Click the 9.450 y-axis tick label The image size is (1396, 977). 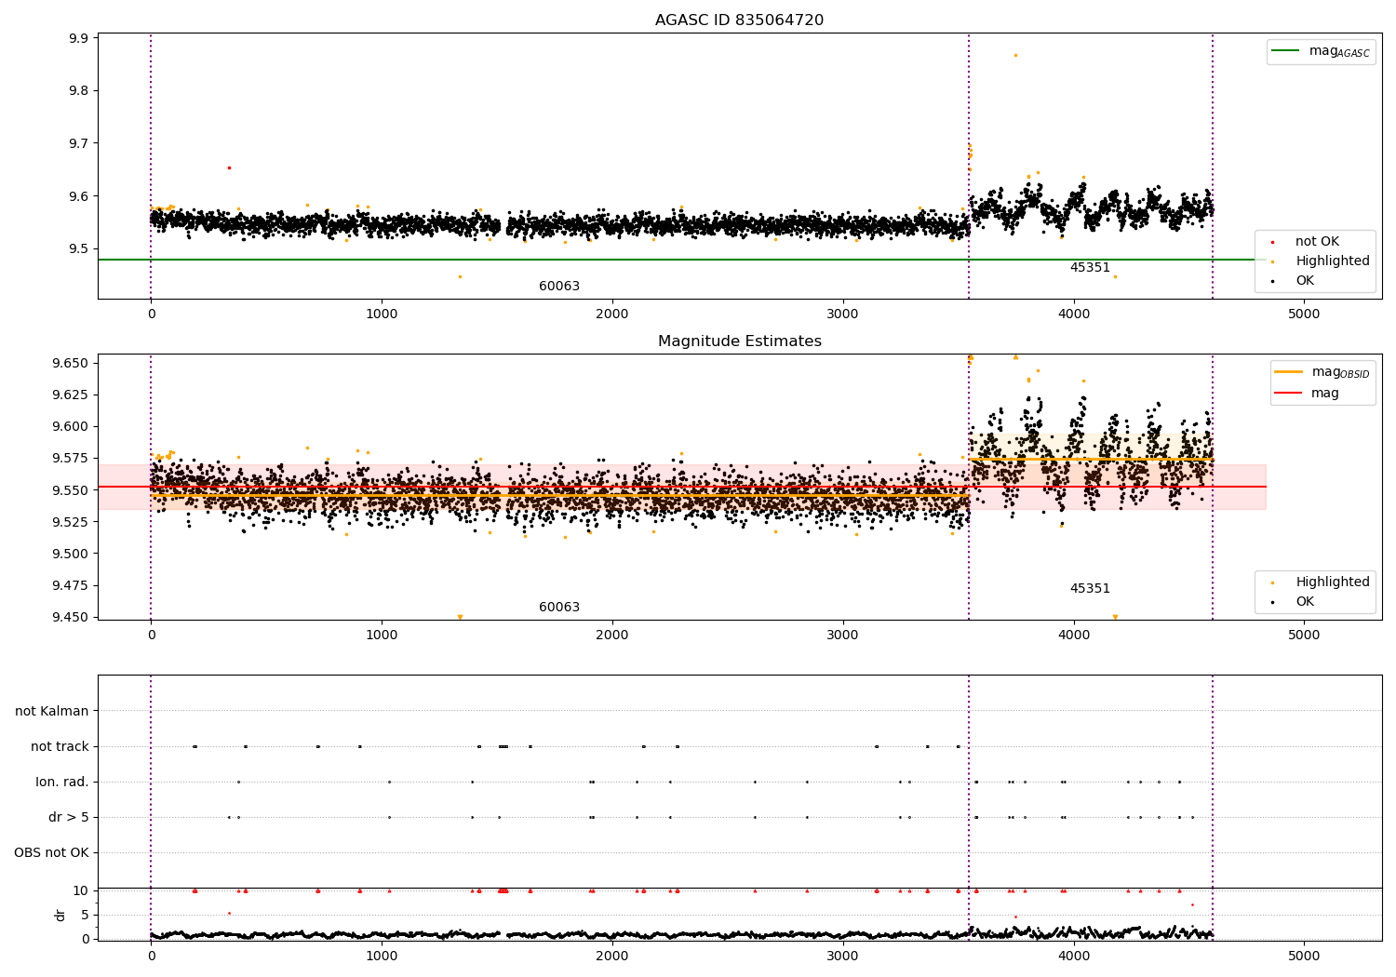click(72, 617)
